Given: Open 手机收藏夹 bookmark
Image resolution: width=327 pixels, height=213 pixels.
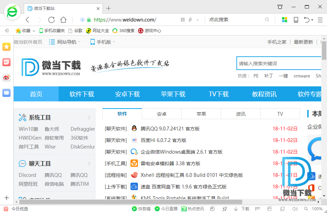Looking at the screenshot, I should click(52, 31).
